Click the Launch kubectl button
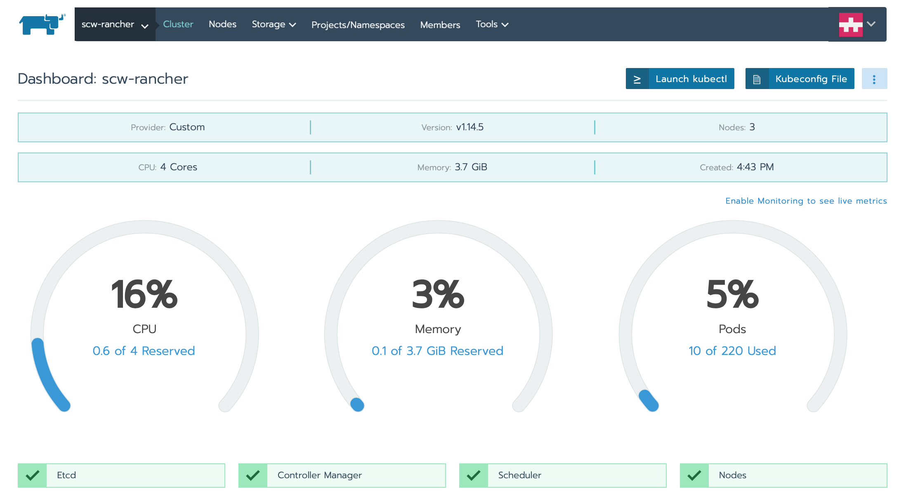Image resolution: width=906 pixels, height=498 pixels. (691, 79)
